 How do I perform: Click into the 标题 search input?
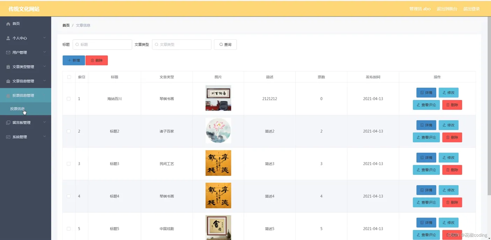[102, 44]
